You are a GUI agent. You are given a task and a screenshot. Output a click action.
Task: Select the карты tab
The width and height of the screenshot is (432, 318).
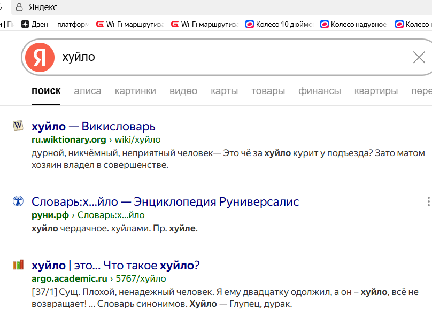point(224,91)
